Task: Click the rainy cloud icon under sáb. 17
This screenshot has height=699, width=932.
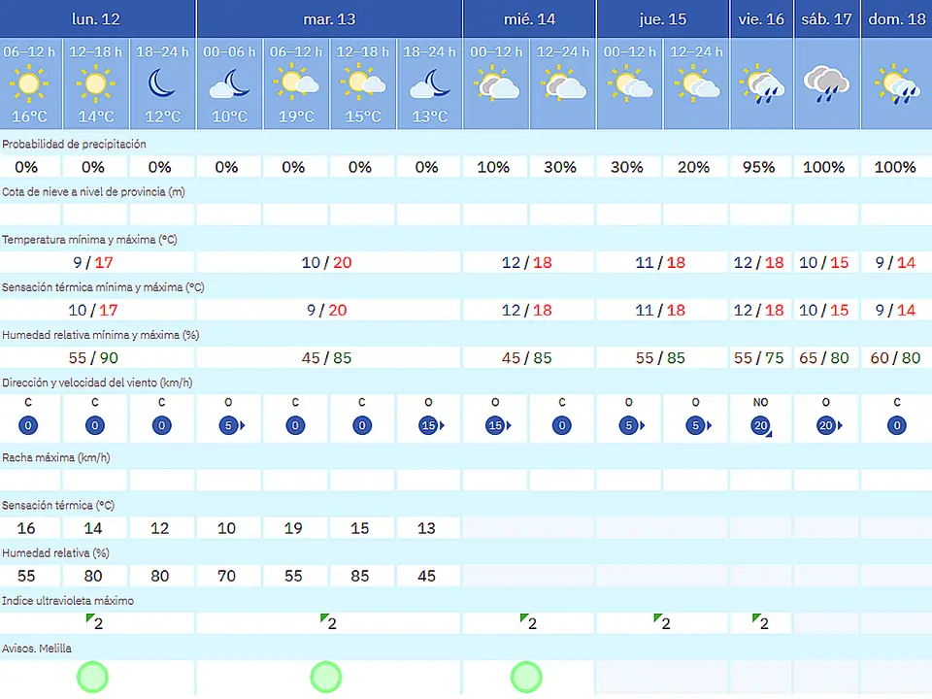Action: (826, 84)
